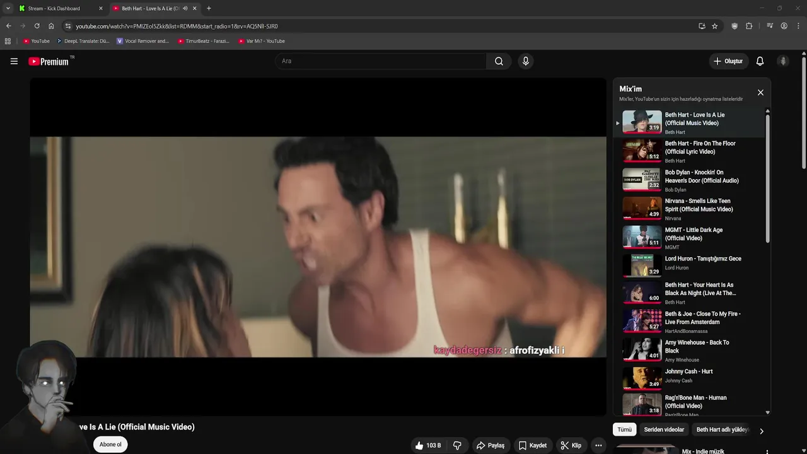The image size is (807, 454).
Task: Open options for Mix - Indie müzik
Action: coord(767,451)
